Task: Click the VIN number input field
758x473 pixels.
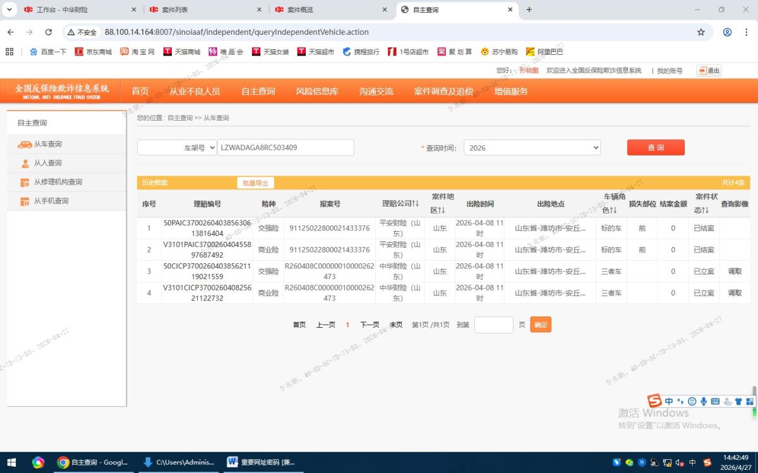Action: click(x=286, y=148)
